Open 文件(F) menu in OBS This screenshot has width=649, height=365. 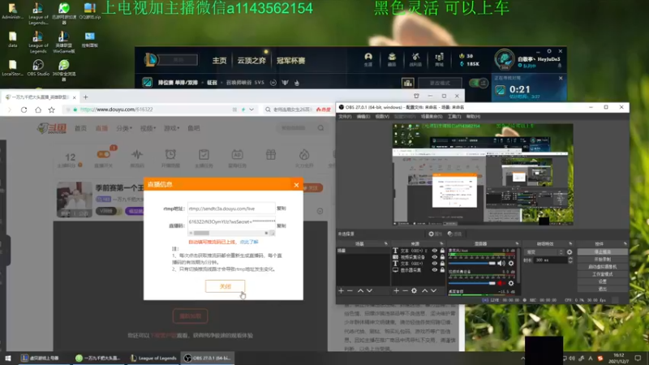(346, 117)
